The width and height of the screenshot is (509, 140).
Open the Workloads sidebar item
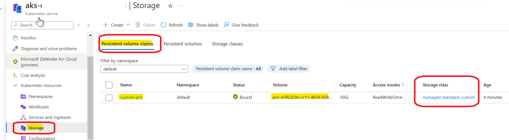pyautogui.click(x=39, y=107)
